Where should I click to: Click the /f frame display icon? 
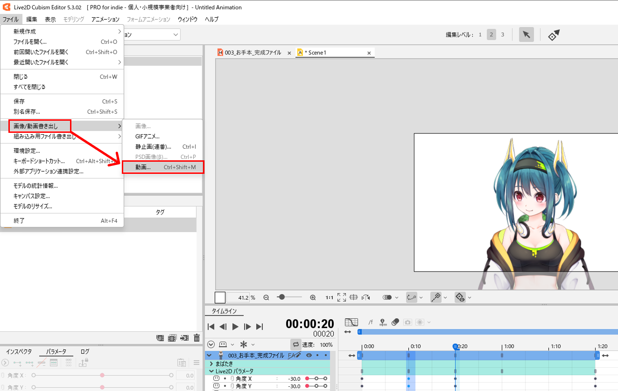click(371, 322)
